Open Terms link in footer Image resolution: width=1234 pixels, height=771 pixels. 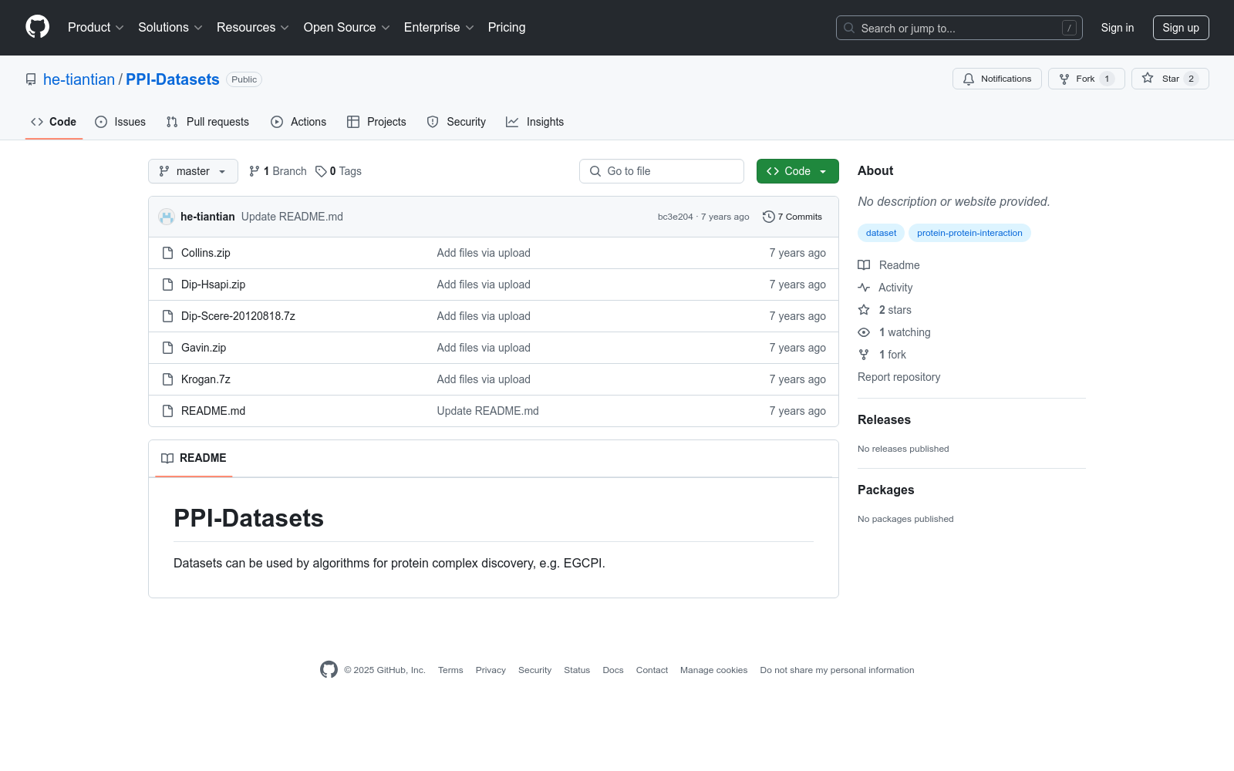450,670
